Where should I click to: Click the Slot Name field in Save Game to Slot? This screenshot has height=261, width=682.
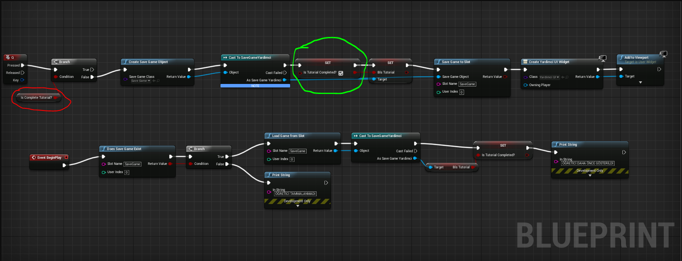coord(468,84)
